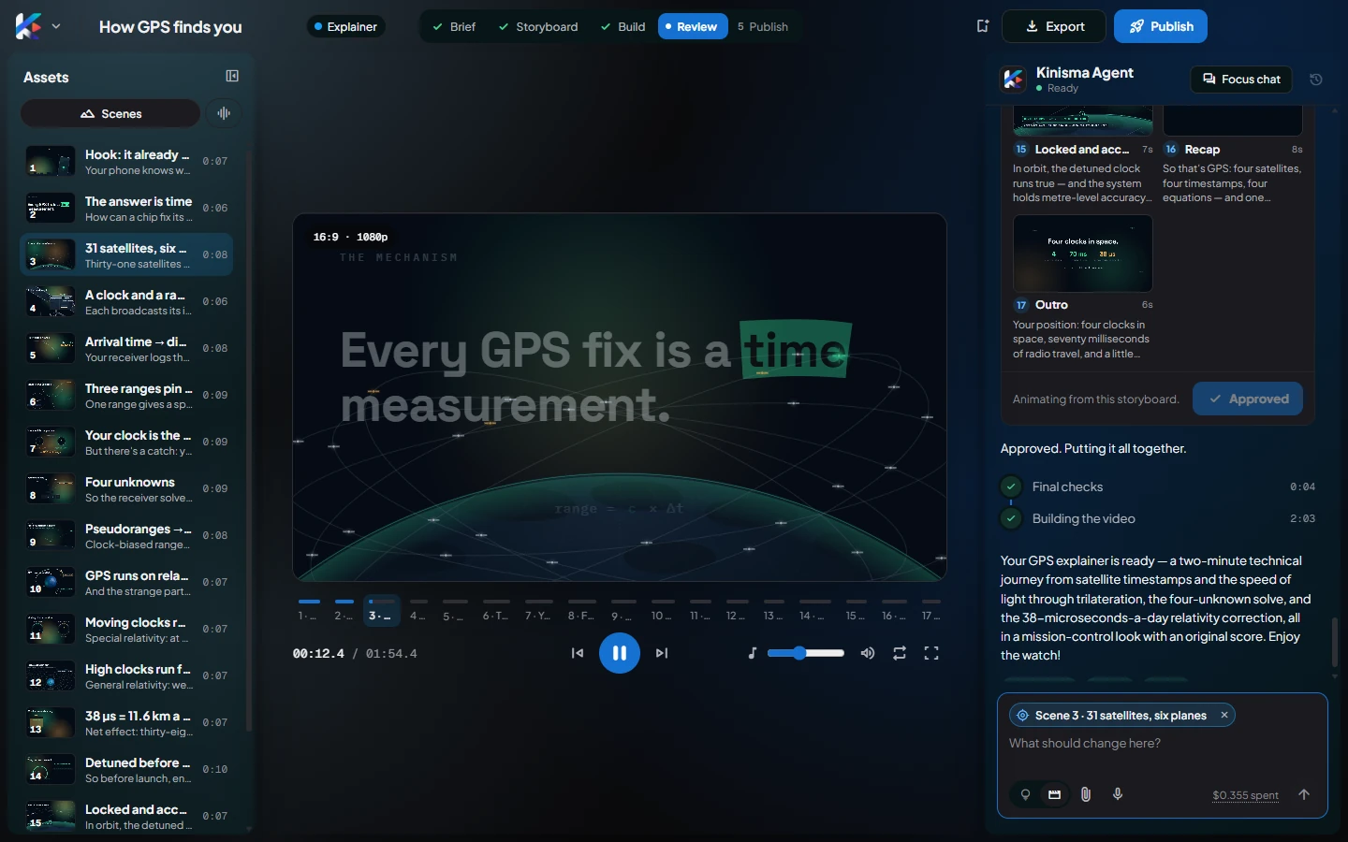The height and width of the screenshot is (842, 1348).
Task: Pause the video playback
Action: point(620,653)
